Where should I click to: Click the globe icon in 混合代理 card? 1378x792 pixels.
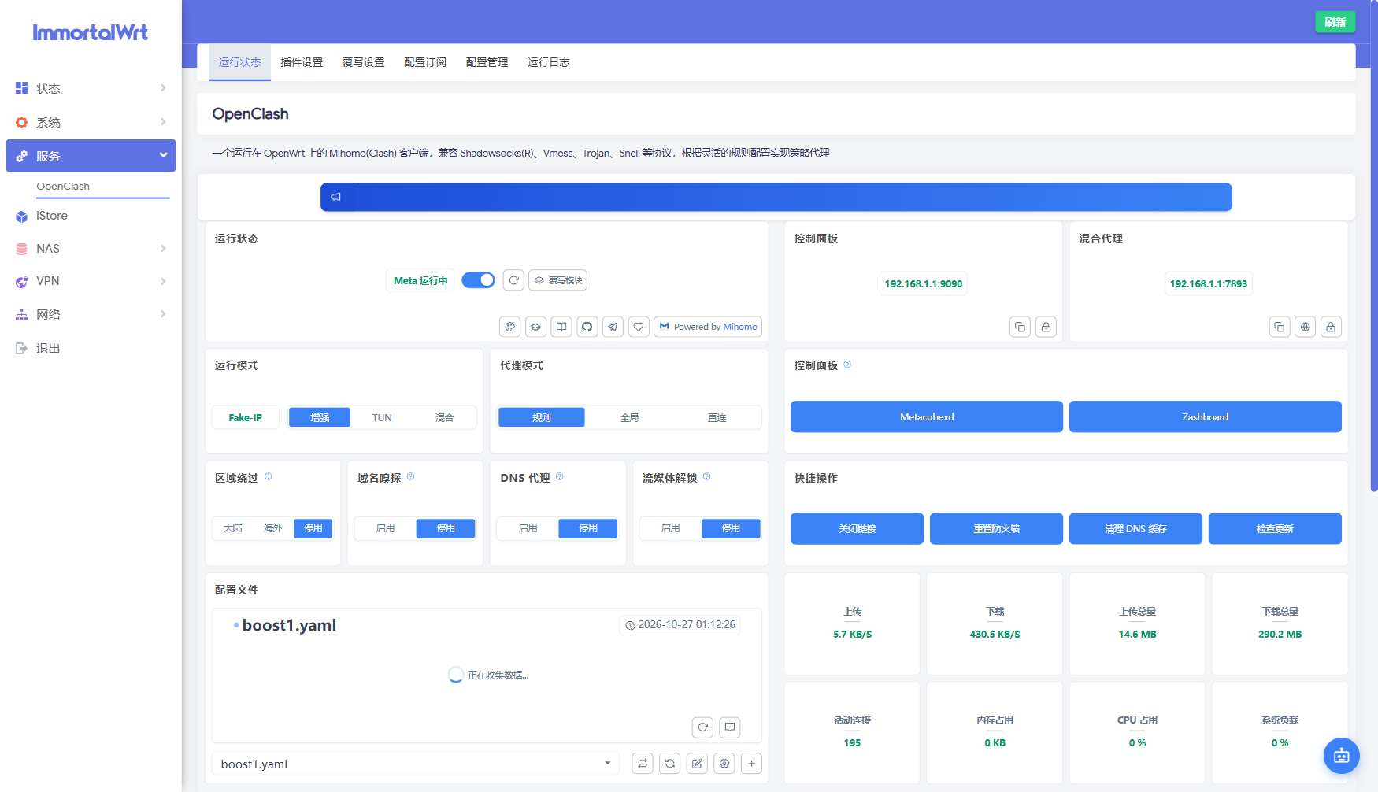point(1306,327)
